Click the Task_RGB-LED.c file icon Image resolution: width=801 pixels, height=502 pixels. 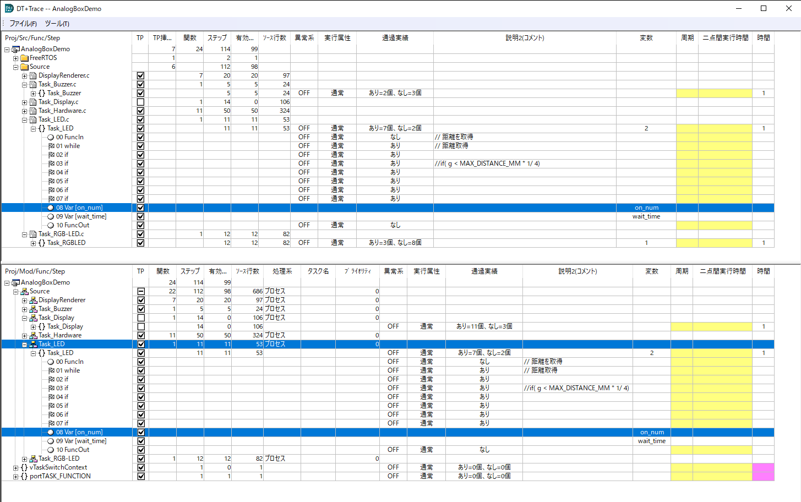pos(33,234)
